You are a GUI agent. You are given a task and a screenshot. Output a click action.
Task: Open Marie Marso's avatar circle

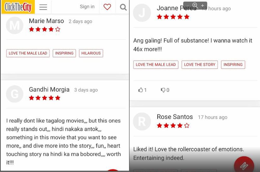15,25
